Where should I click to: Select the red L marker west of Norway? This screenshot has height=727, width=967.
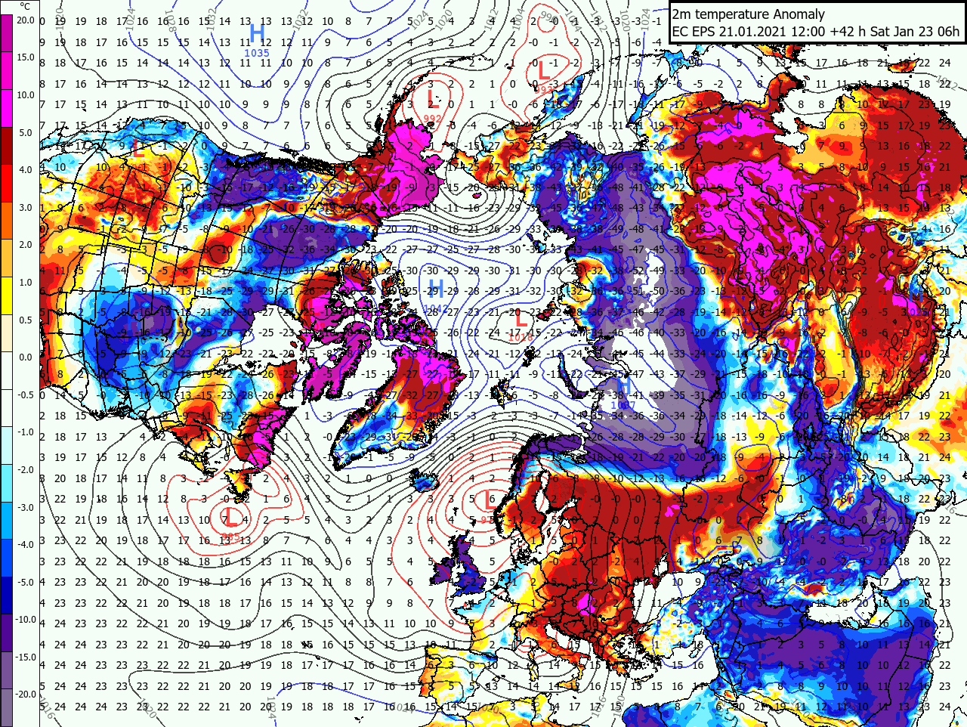tap(490, 499)
